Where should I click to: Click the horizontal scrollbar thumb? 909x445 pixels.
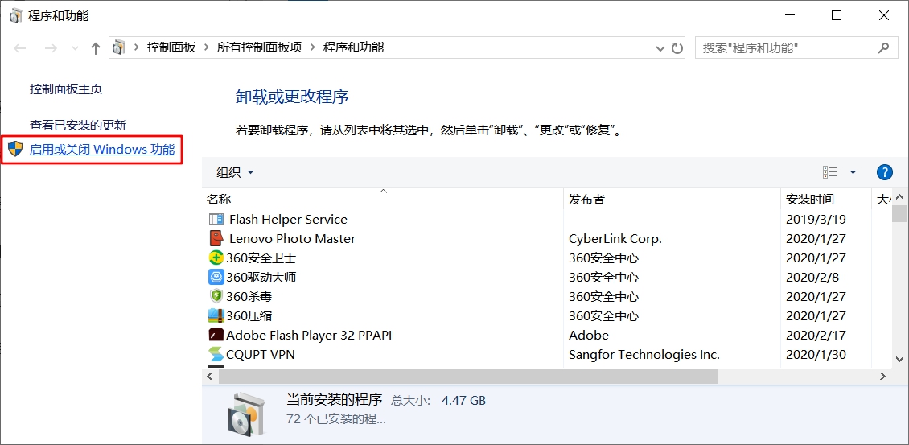(x=468, y=376)
